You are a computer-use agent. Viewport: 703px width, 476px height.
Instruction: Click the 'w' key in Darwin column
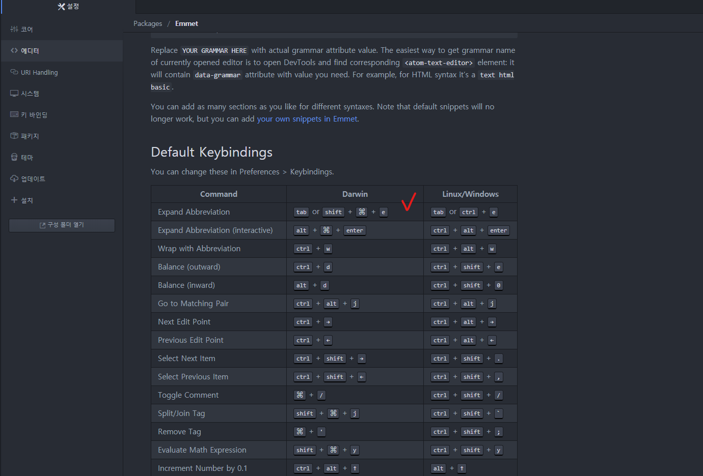coord(328,249)
